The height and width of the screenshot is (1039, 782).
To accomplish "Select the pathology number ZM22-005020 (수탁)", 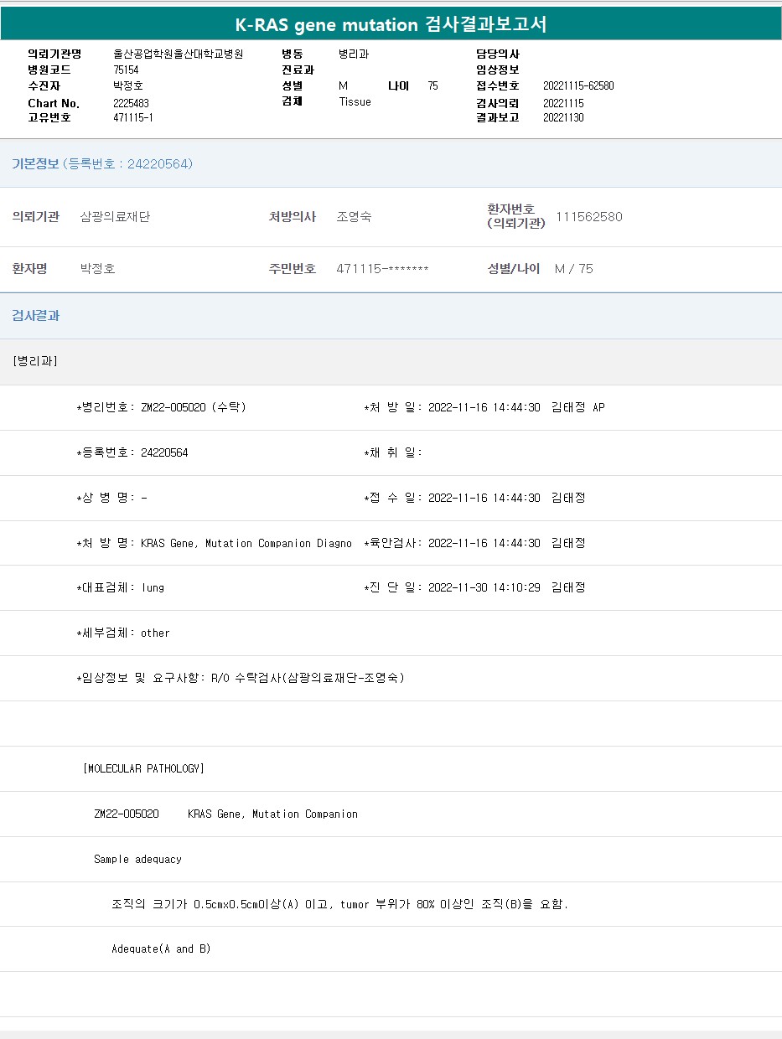I will pos(193,408).
